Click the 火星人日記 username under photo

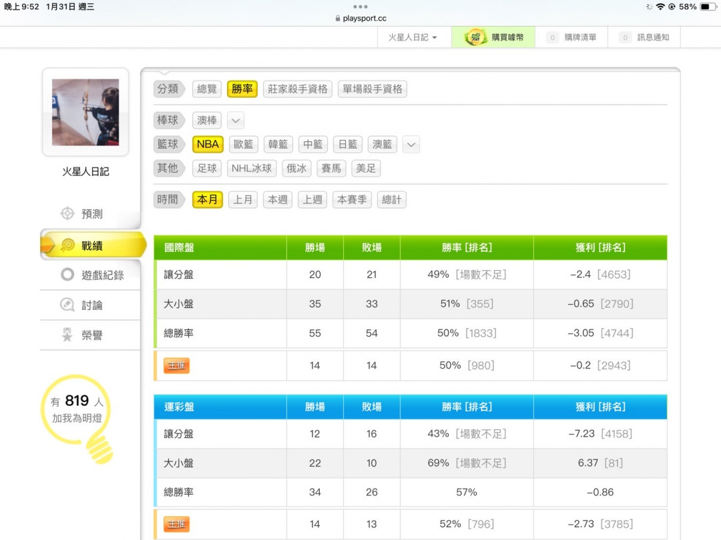[85, 172]
